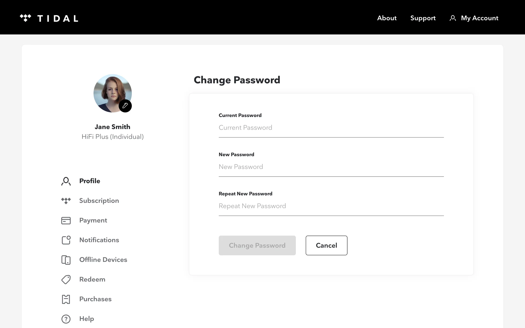The image size is (525, 328).
Task: Open the My Account menu
Action: [x=474, y=18]
